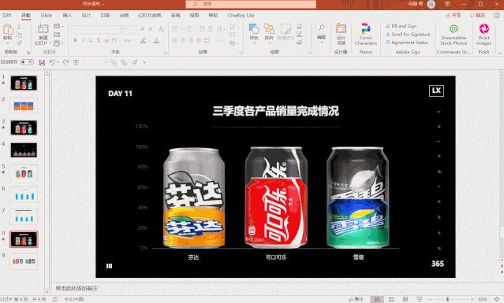Collapse the ribbon chevron
This screenshot has width=504, height=303.
pyautogui.click(x=500, y=53)
